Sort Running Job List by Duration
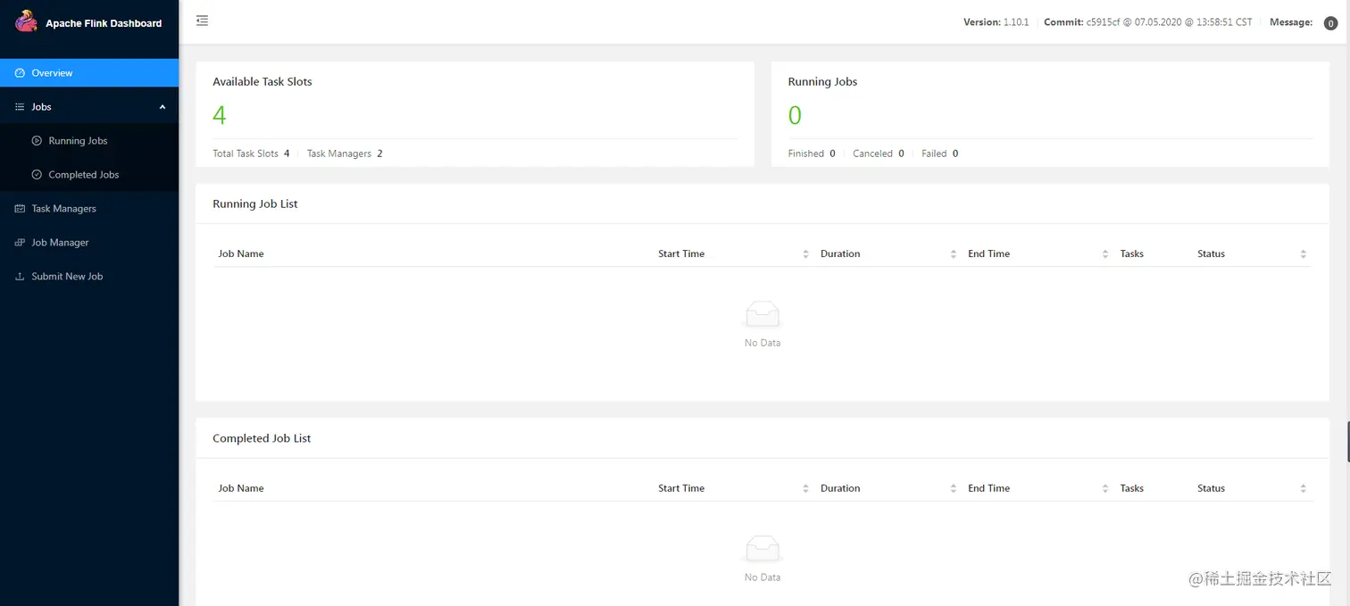Screen dimensions: 1350x606 (x=954, y=254)
